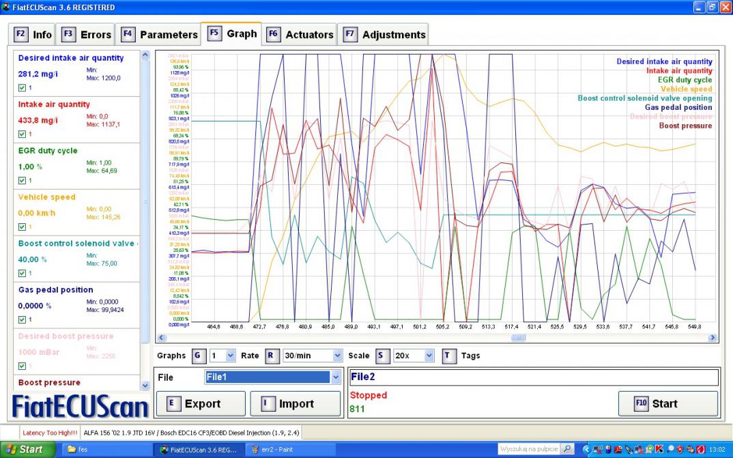Toggle the Desired boost pressure checkbox
The height and width of the screenshot is (458, 733).
pos(22,366)
